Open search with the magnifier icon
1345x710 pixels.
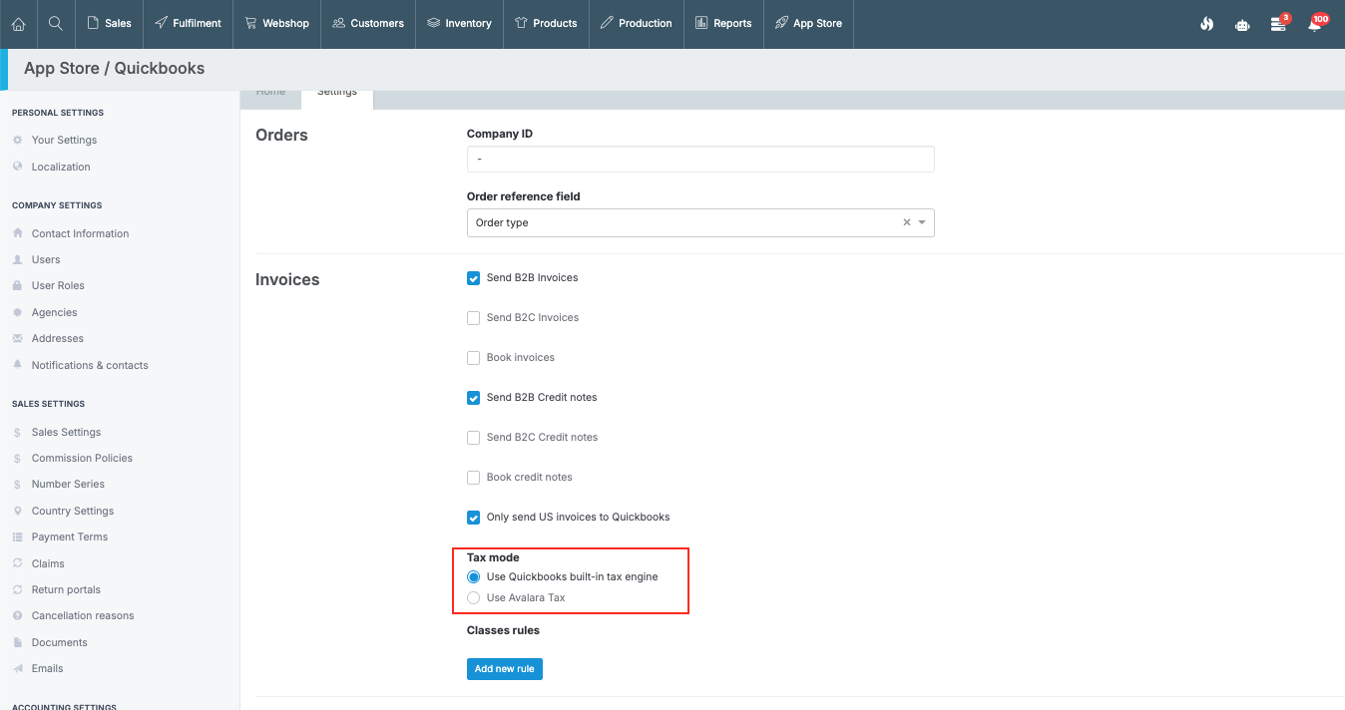pos(56,23)
